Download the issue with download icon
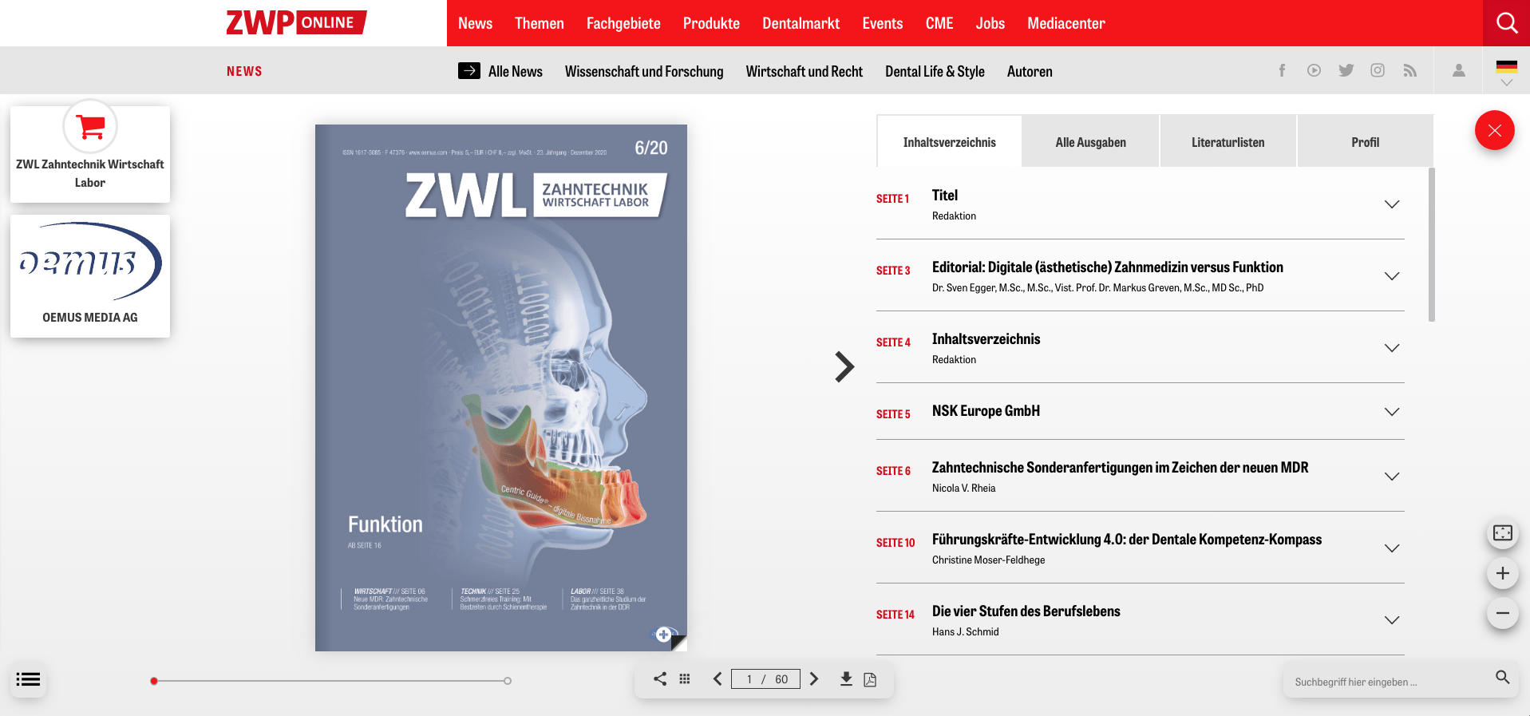The image size is (1530, 716). (x=846, y=678)
